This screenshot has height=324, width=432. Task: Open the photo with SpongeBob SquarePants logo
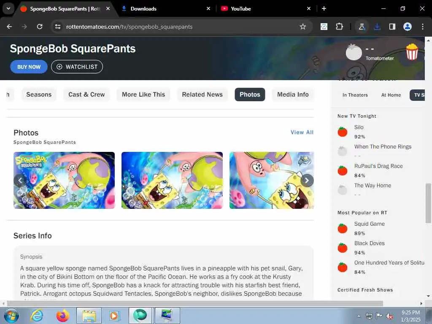tap(64, 180)
